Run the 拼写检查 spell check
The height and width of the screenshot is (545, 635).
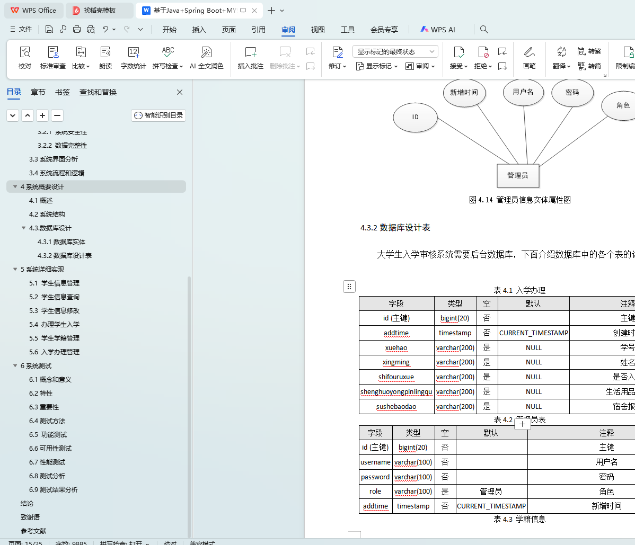point(167,57)
